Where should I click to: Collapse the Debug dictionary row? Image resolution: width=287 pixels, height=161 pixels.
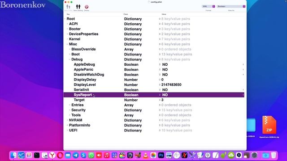pyautogui.click(x=70, y=59)
